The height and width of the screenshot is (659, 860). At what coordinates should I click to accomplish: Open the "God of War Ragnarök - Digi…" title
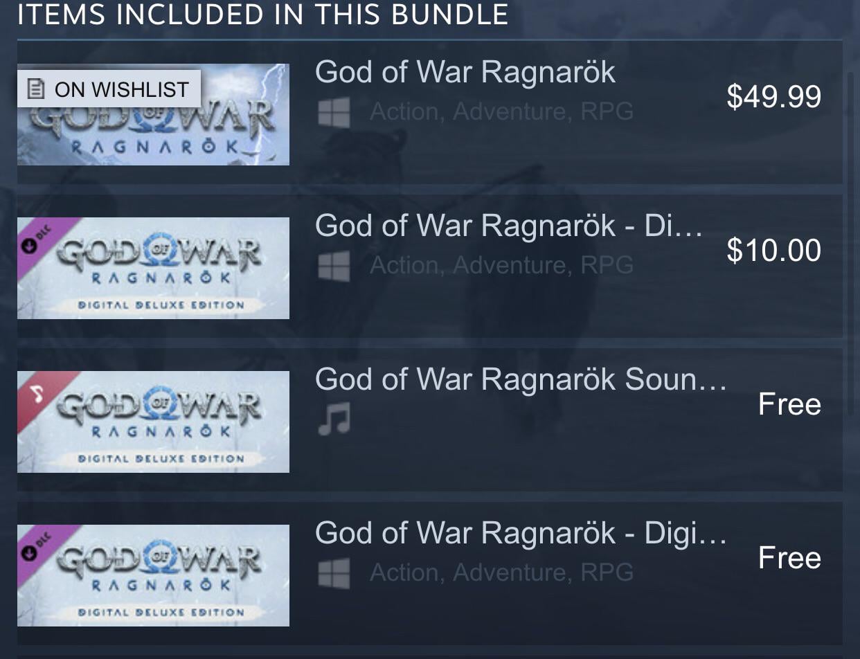[521, 533]
